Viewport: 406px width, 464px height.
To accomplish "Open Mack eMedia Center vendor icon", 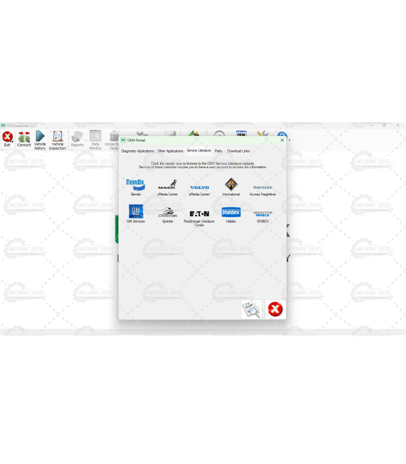I will (167, 185).
